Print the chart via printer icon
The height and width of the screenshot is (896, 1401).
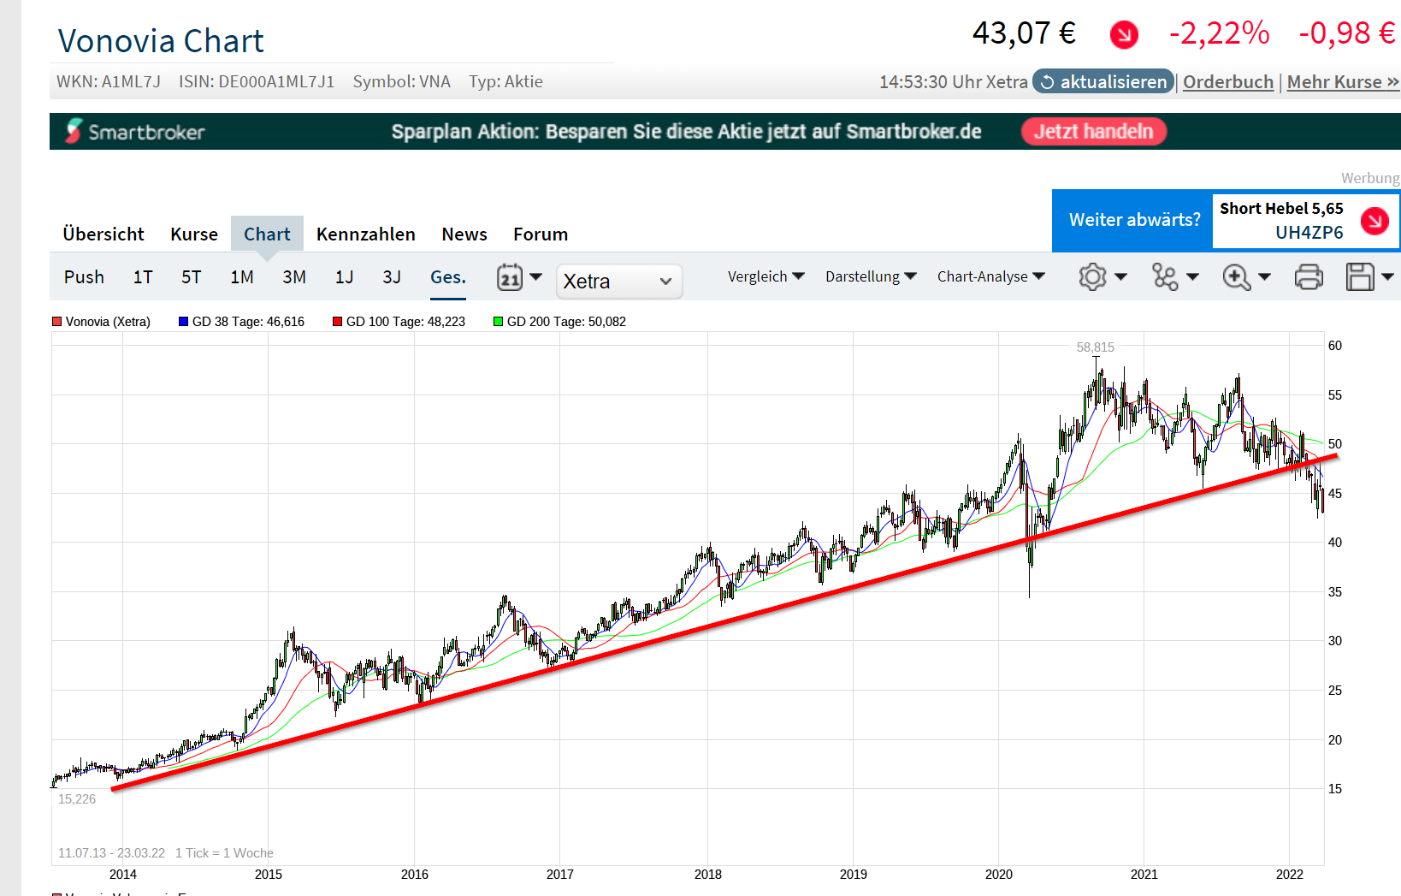click(1309, 277)
